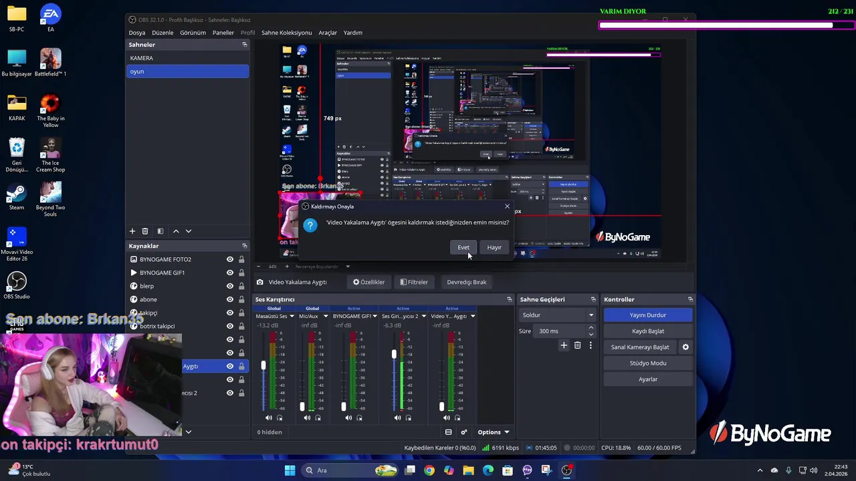Open the Ses Giriş Yakalayıcısı 2 channel dropdown
The image size is (856, 481).
423,316
